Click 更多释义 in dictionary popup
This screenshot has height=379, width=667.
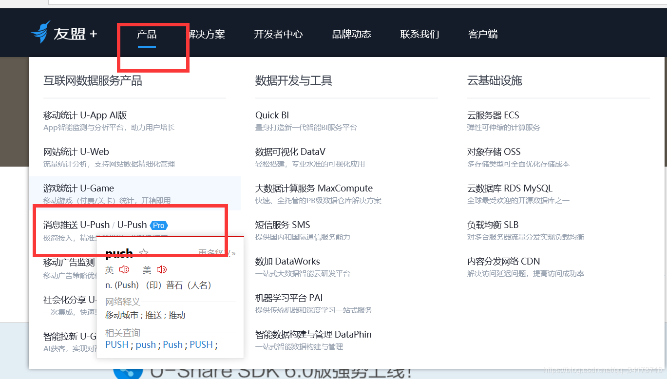[217, 253]
